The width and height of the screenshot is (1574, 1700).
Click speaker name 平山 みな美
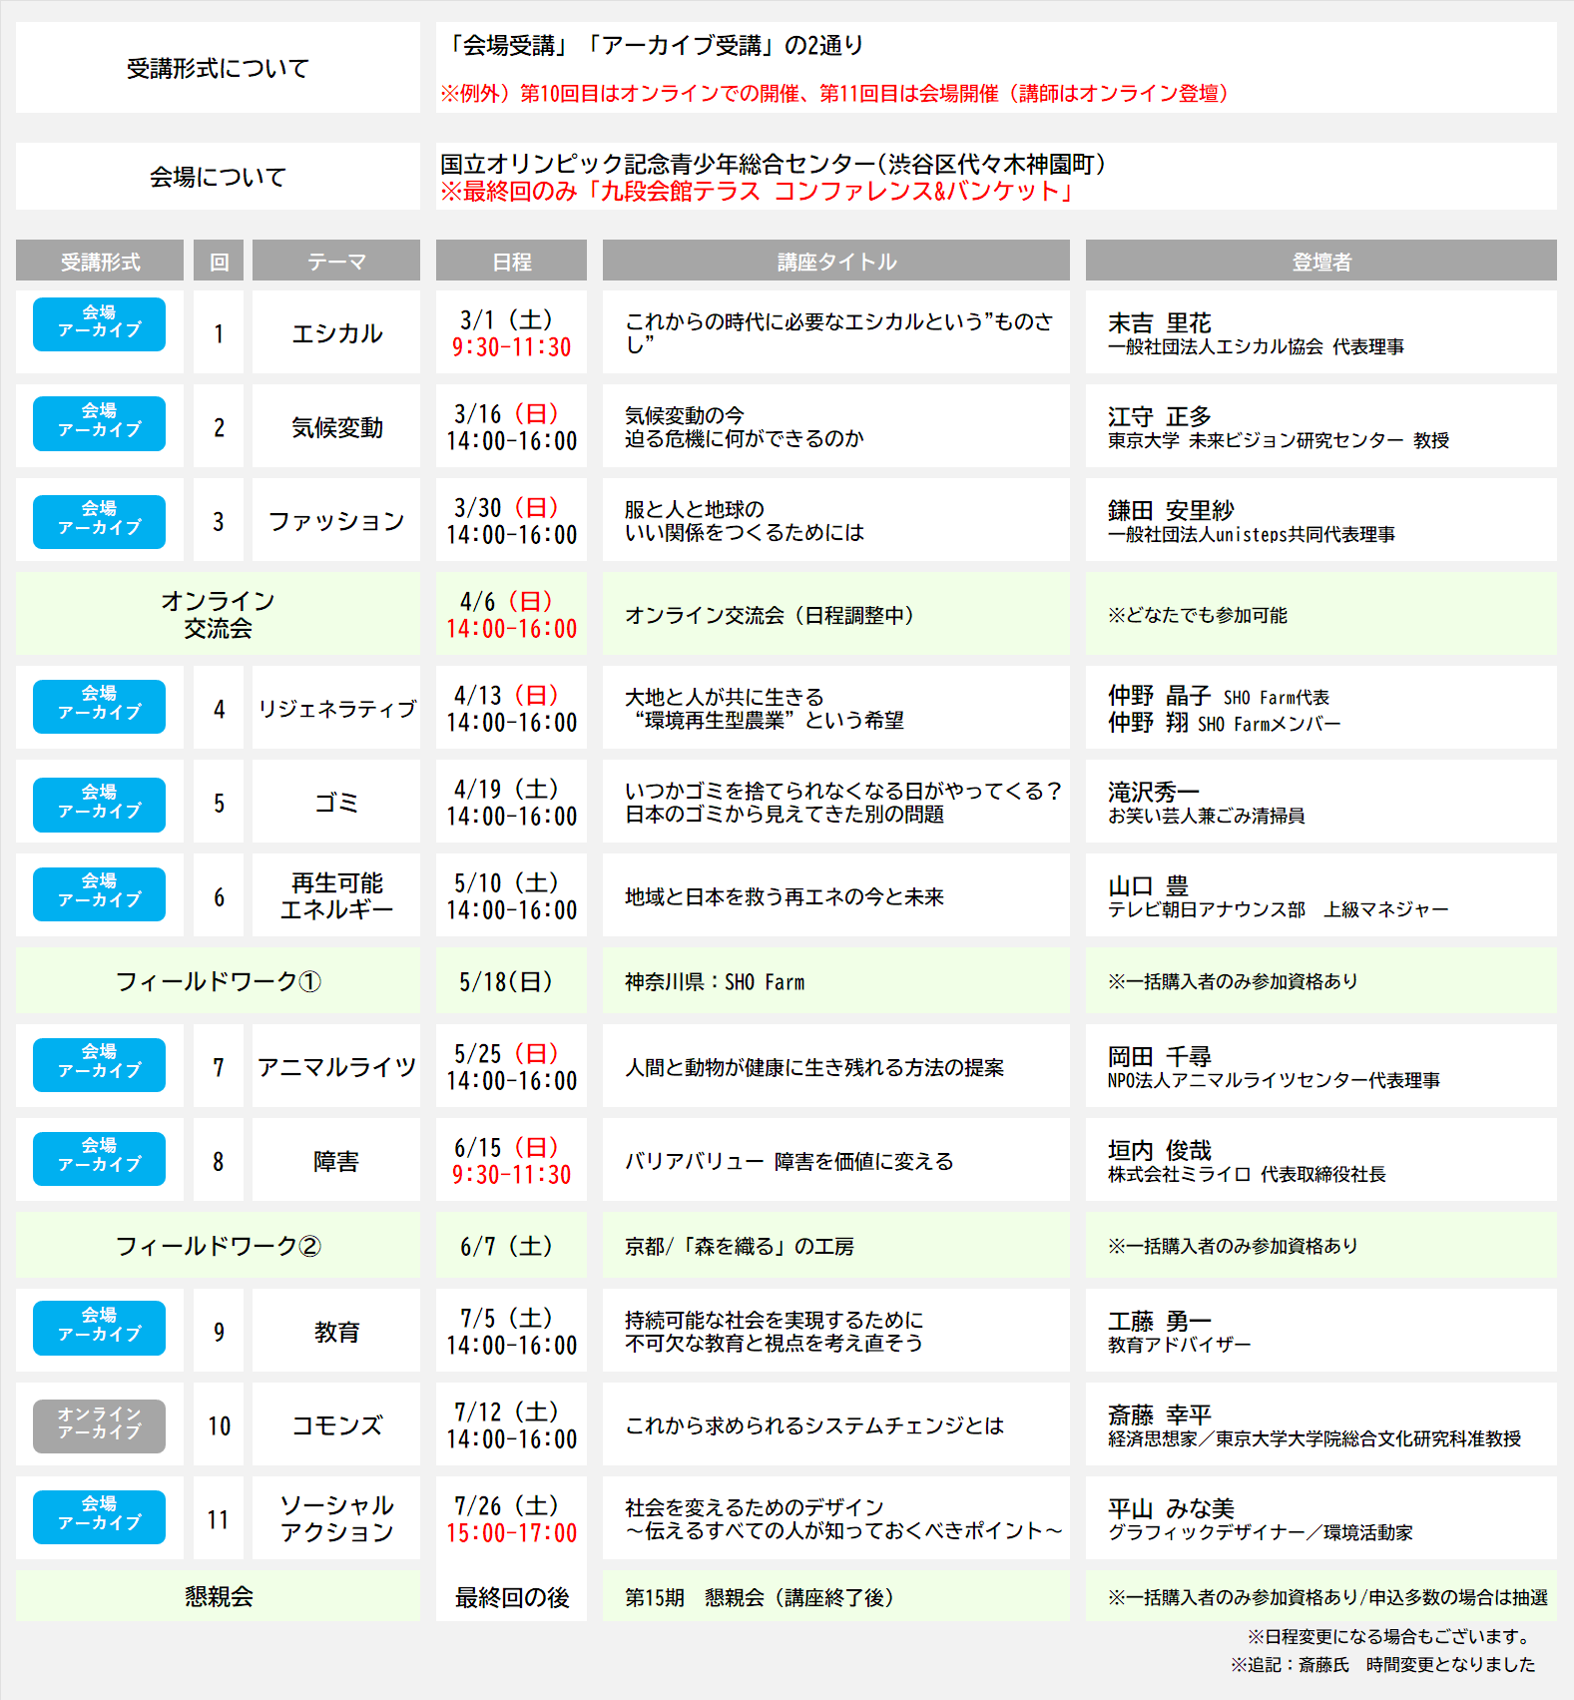[1171, 1508]
